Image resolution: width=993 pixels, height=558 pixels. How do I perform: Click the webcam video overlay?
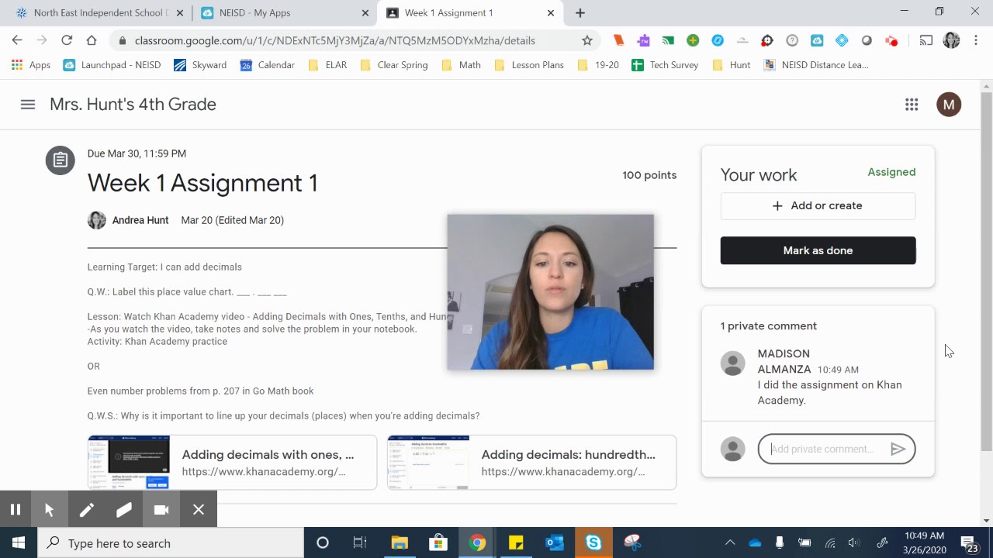coord(550,292)
